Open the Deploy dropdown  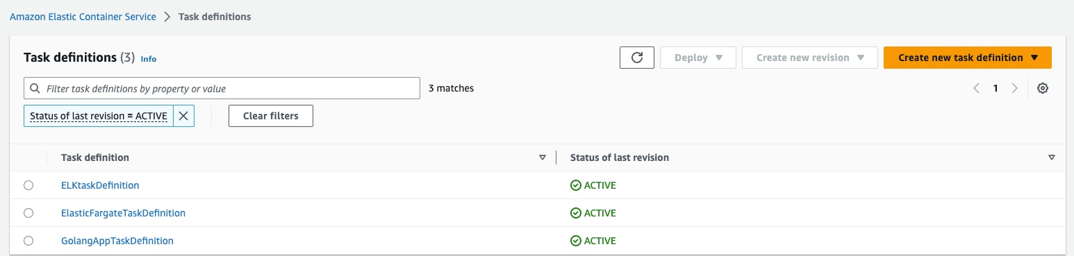point(698,58)
